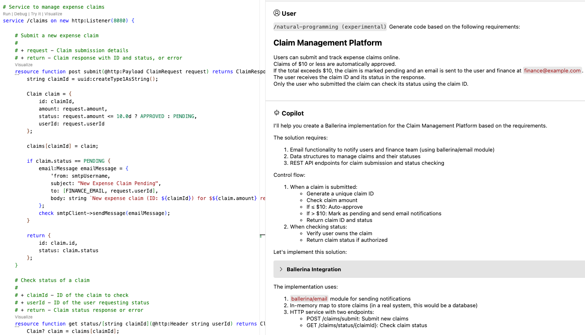Viewport: 585px width, 335px height.
Task: Click 'In-memory map to store claims' list item
Action: [x=384, y=305]
